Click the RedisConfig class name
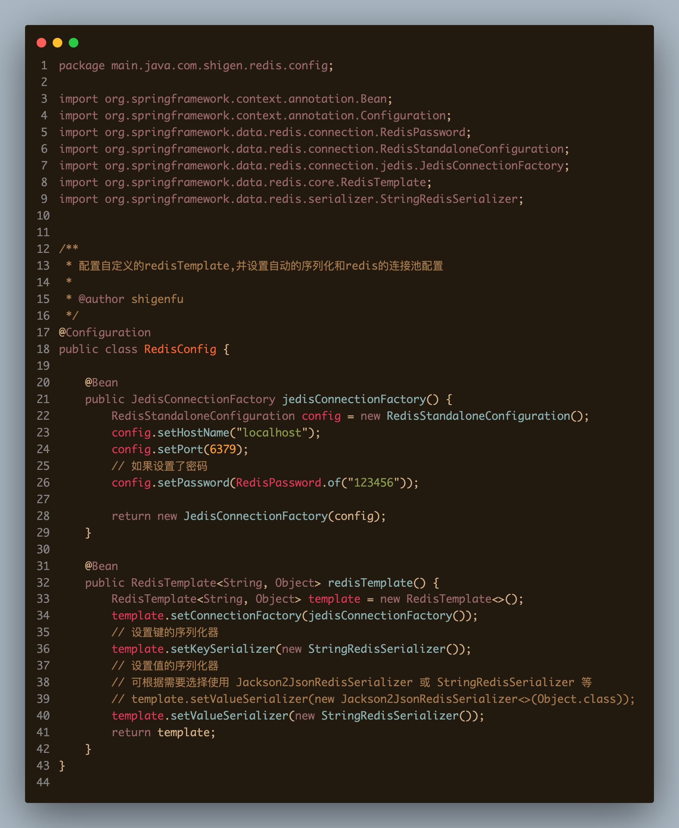Viewport: 679px width, 828px height. [x=180, y=349]
